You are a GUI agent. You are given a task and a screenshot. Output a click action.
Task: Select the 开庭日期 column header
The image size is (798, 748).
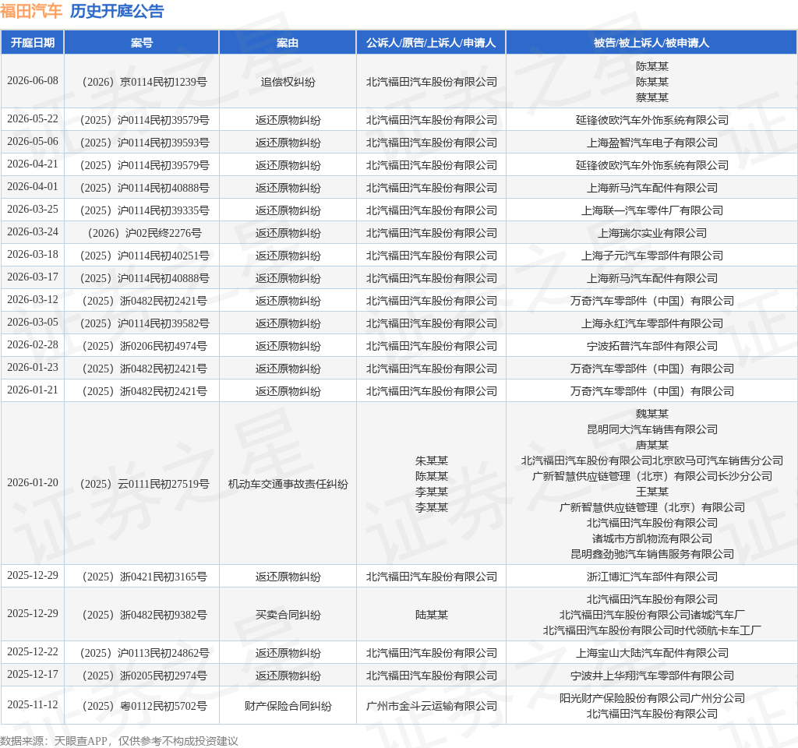(x=33, y=43)
